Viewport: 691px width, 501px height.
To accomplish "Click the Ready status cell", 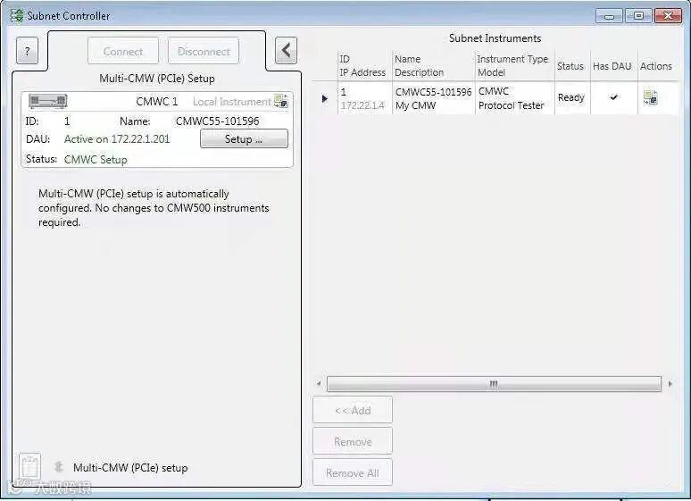I will point(570,97).
